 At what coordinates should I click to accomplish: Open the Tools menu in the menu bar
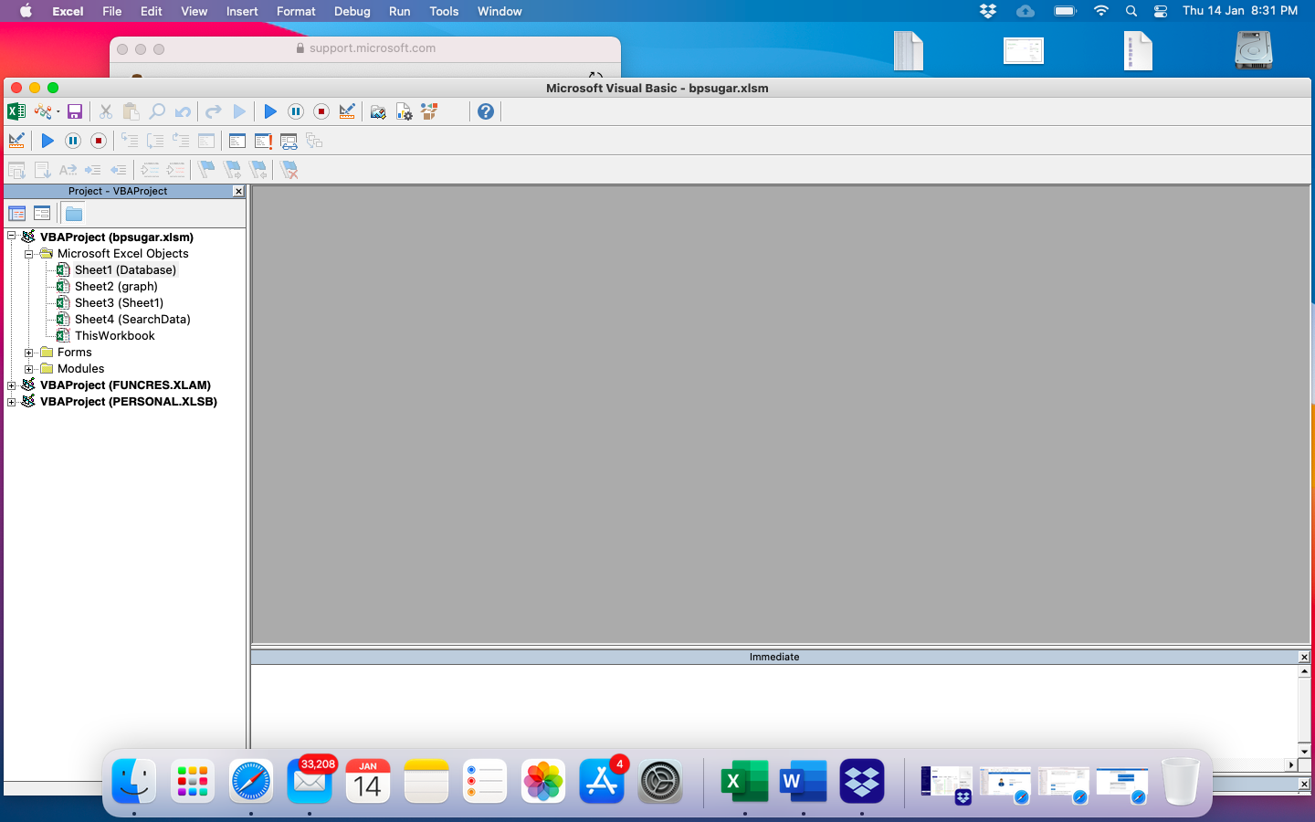coord(444,11)
